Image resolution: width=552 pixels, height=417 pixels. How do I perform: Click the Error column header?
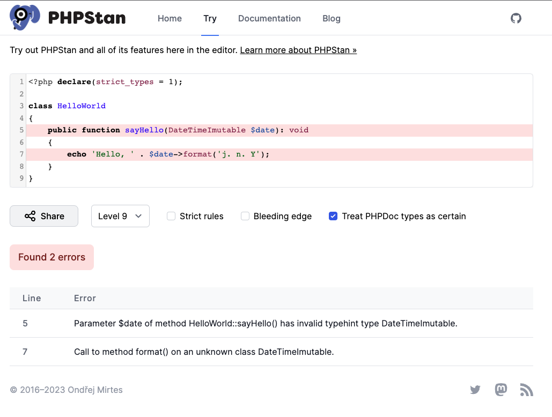[x=85, y=298]
